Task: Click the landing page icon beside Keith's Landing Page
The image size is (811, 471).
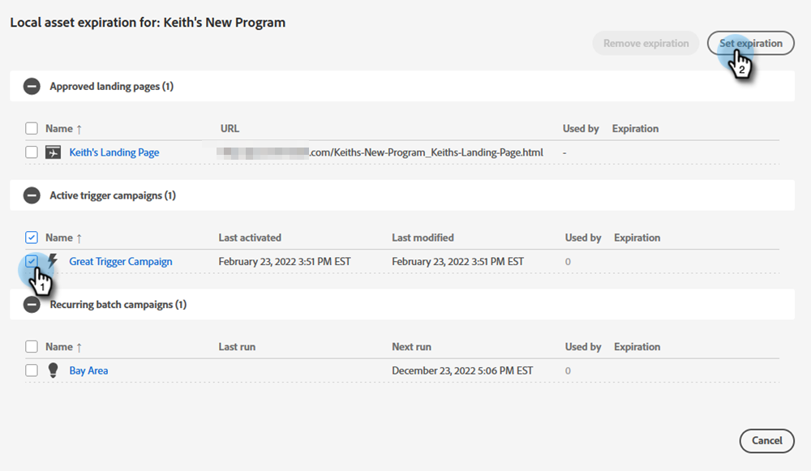Action: point(54,152)
